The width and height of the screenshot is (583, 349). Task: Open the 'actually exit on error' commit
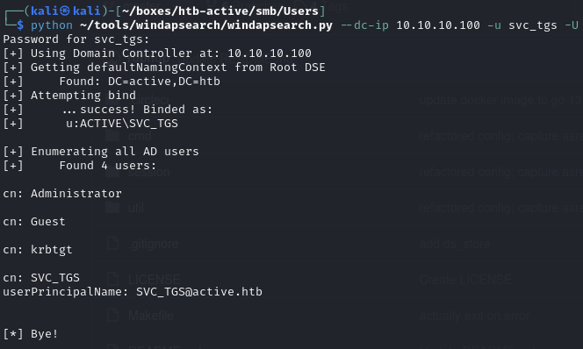point(474,316)
